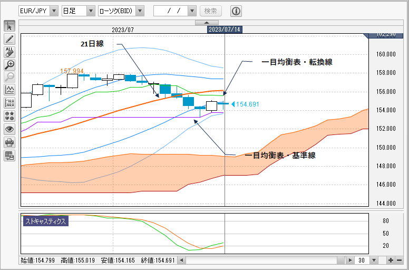Click the 検索 search button
The width and height of the screenshot is (409, 270).
211,11
